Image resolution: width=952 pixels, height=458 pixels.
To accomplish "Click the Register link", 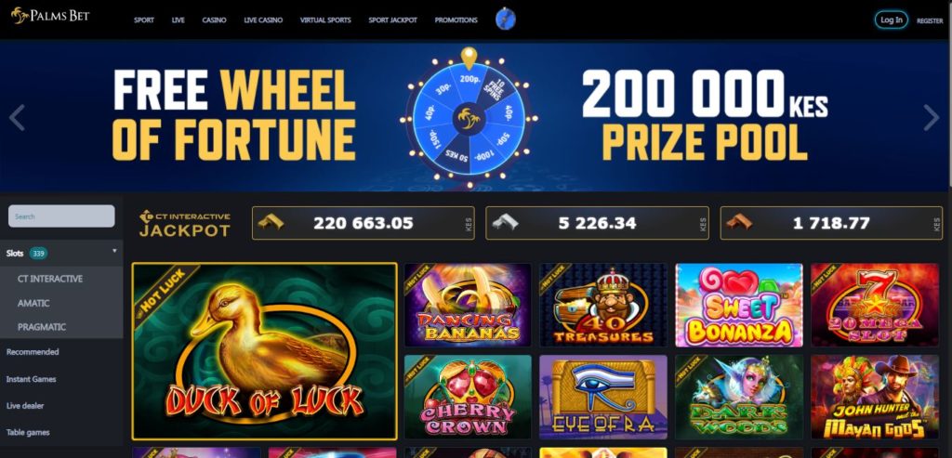I will (930, 20).
